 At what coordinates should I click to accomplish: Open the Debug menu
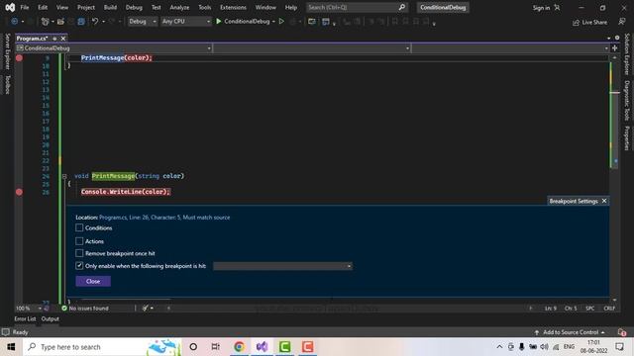coord(134,7)
